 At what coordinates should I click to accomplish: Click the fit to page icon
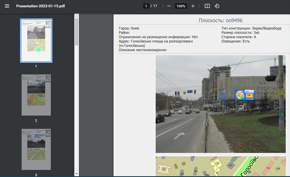point(207,6)
